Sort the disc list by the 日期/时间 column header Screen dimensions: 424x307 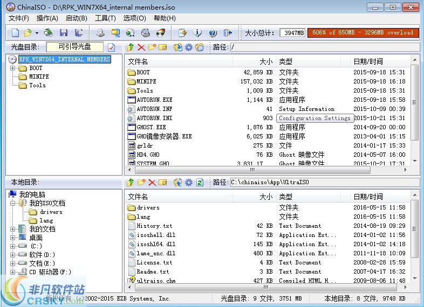click(x=380, y=61)
